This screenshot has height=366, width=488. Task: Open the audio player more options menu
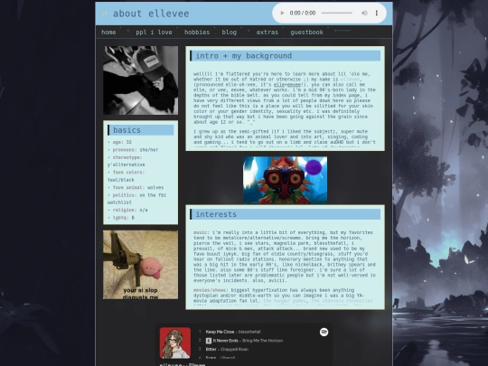(377, 13)
